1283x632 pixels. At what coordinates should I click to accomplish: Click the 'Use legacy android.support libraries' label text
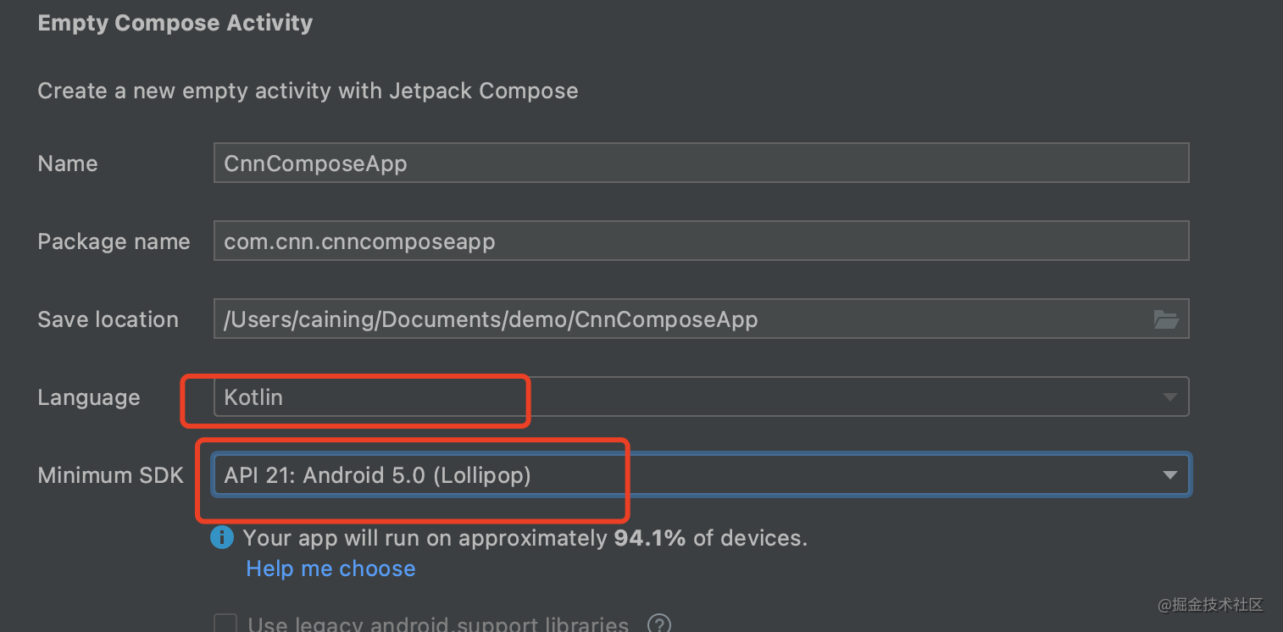(437, 625)
